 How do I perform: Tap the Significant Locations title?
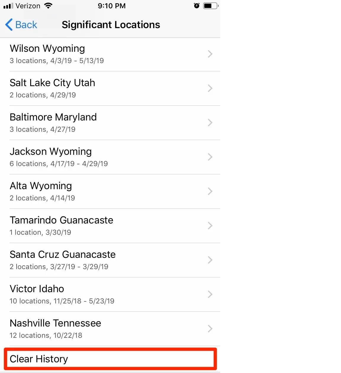[x=111, y=25]
